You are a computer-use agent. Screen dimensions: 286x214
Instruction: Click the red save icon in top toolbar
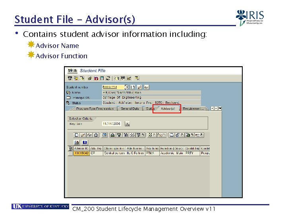(96, 78)
